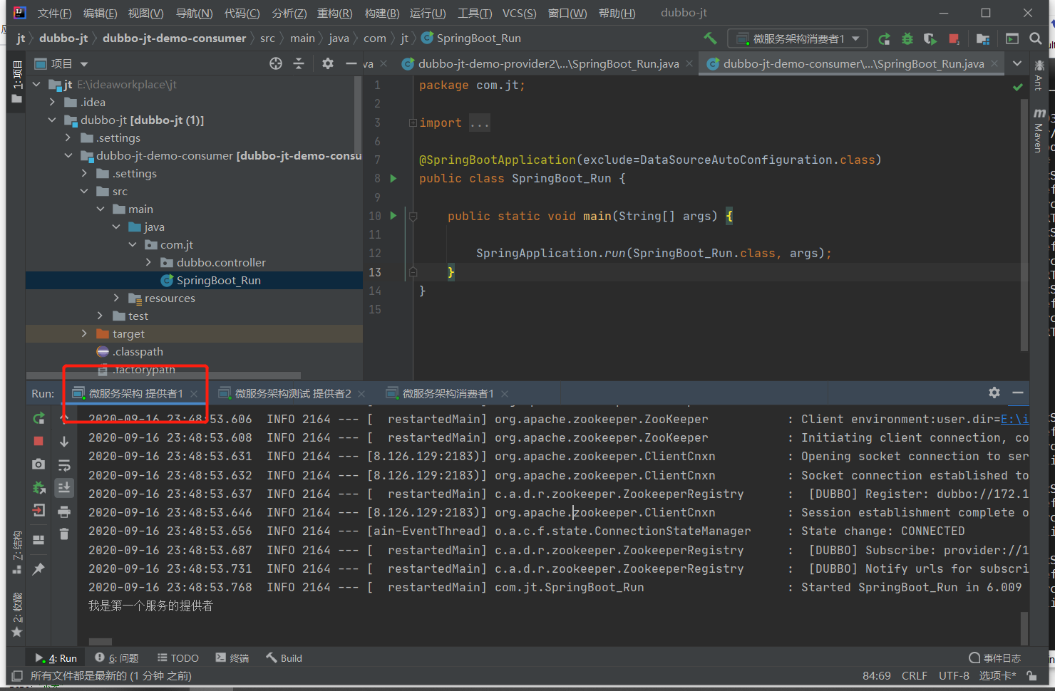
Task: Open the 重构(R) menu
Action: click(x=334, y=13)
